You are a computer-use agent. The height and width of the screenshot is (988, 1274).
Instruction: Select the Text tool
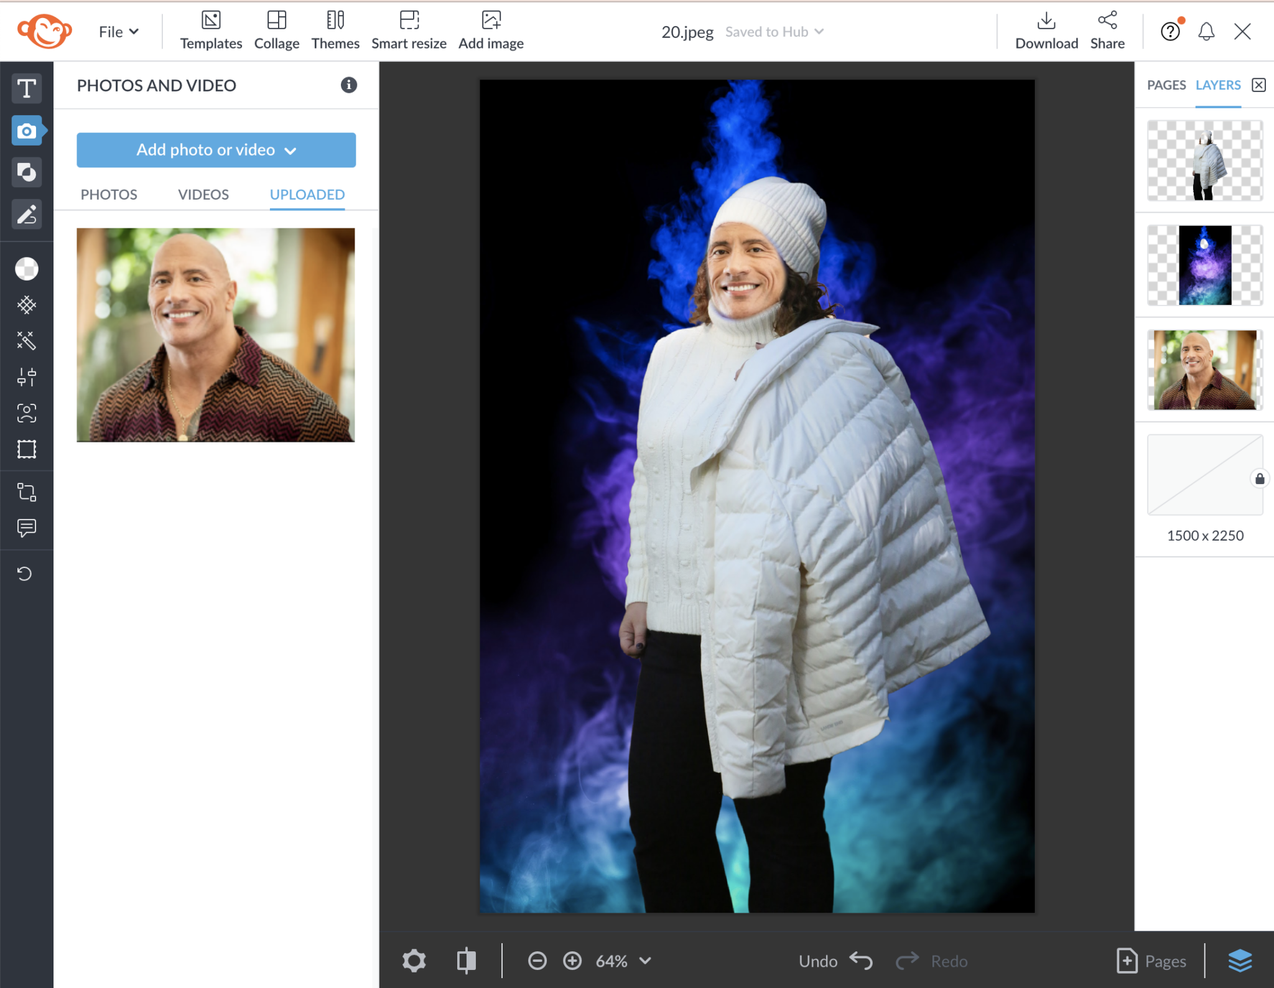[x=26, y=88]
